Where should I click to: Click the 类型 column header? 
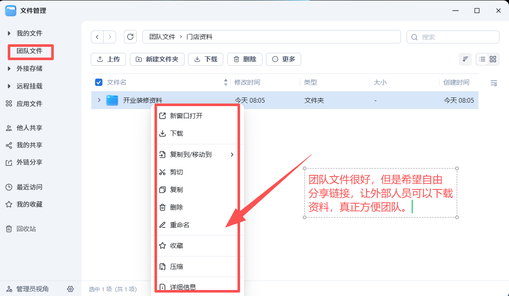pos(310,82)
